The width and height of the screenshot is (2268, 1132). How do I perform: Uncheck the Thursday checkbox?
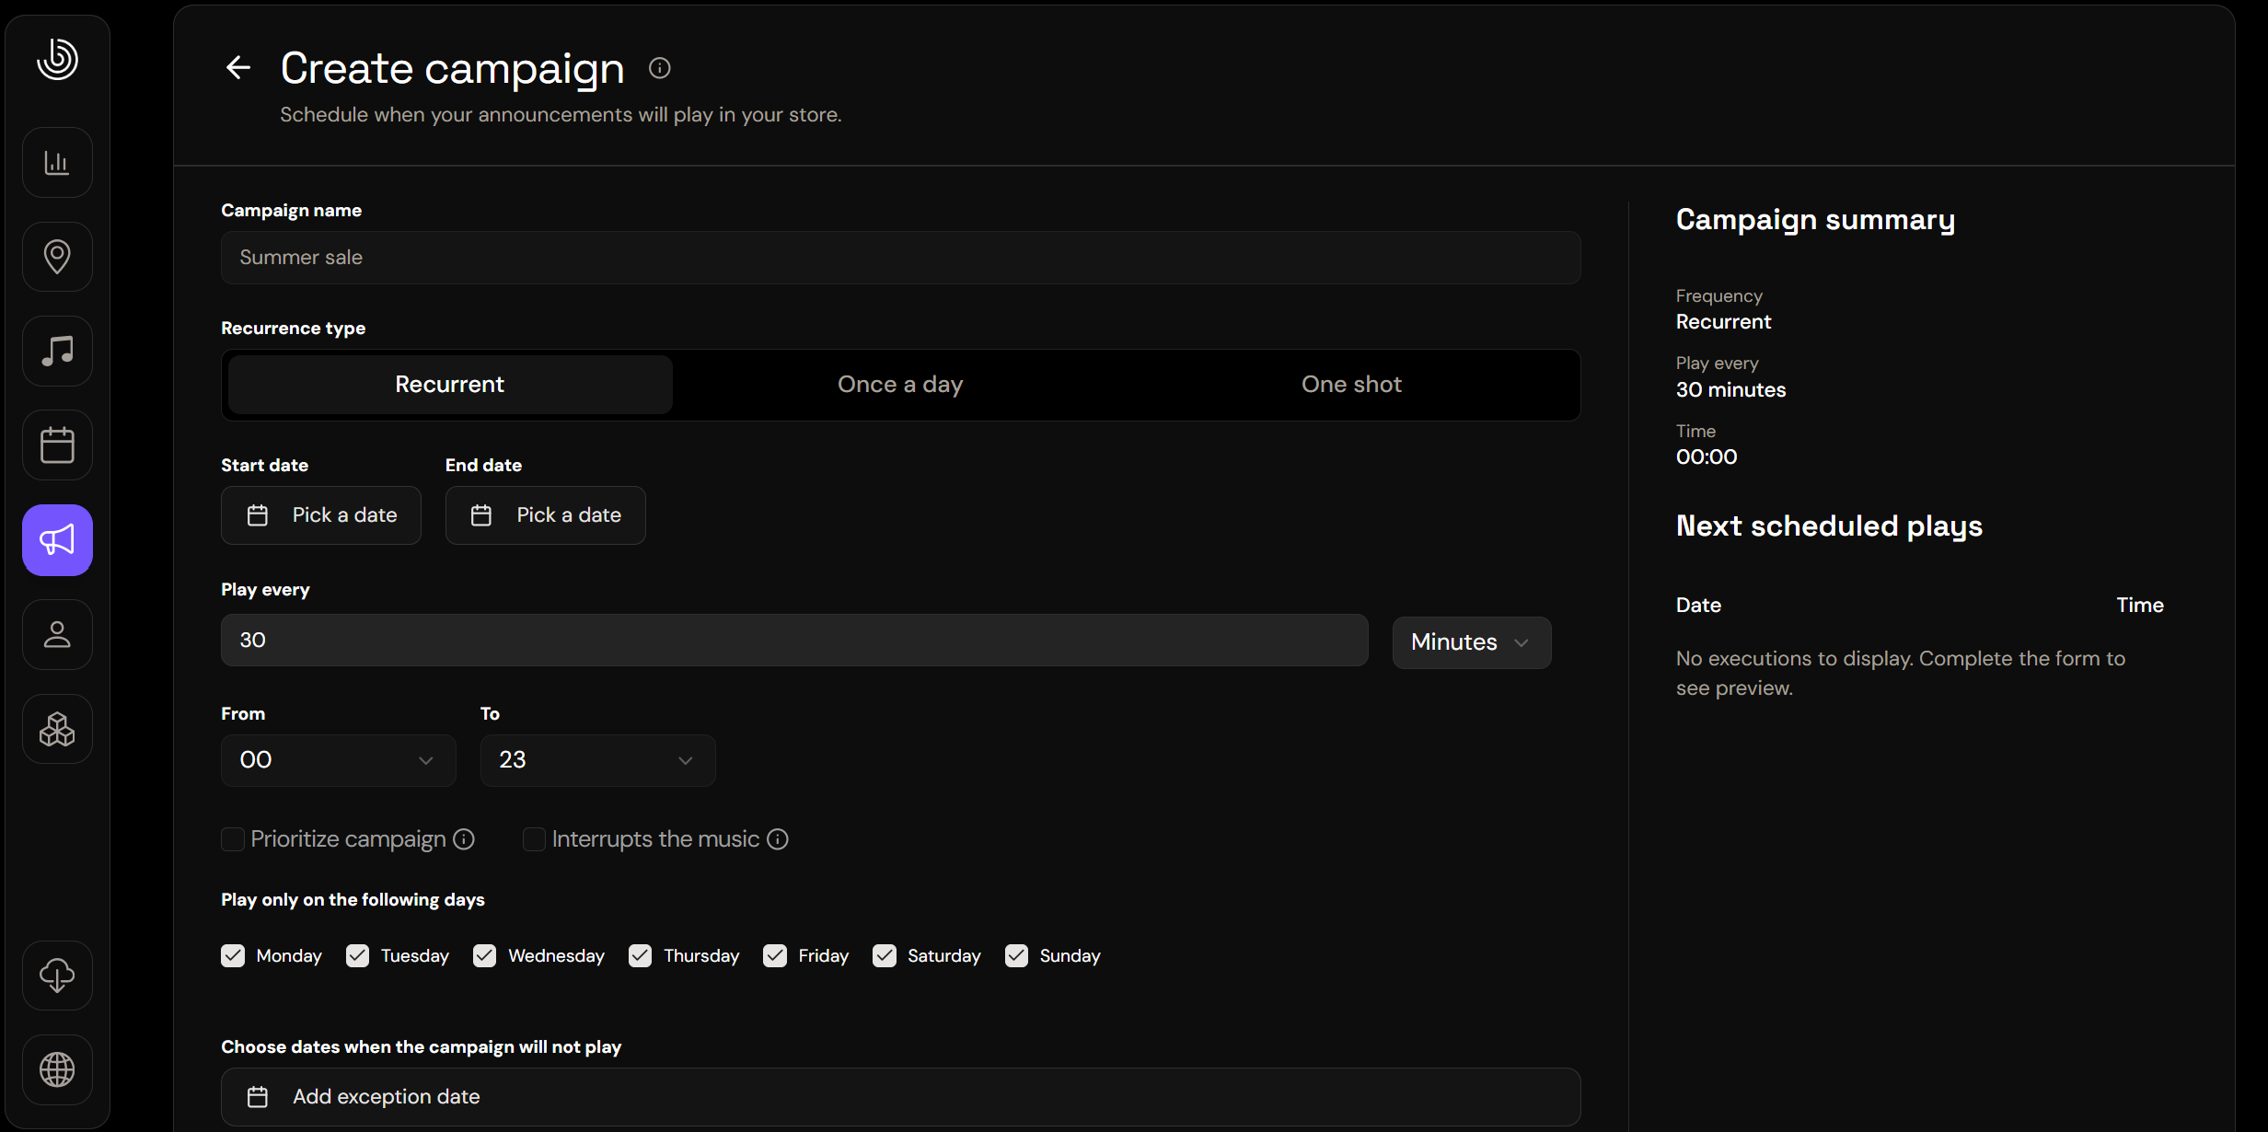[x=640, y=956]
